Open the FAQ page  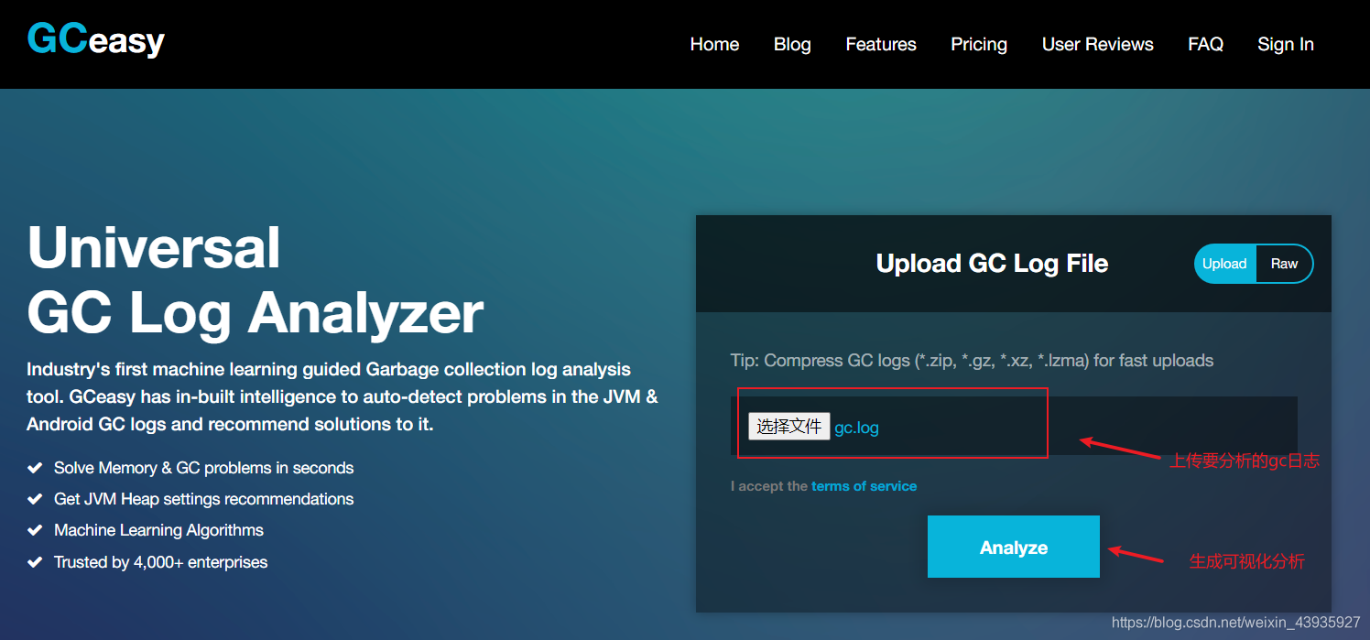(x=1205, y=44)
